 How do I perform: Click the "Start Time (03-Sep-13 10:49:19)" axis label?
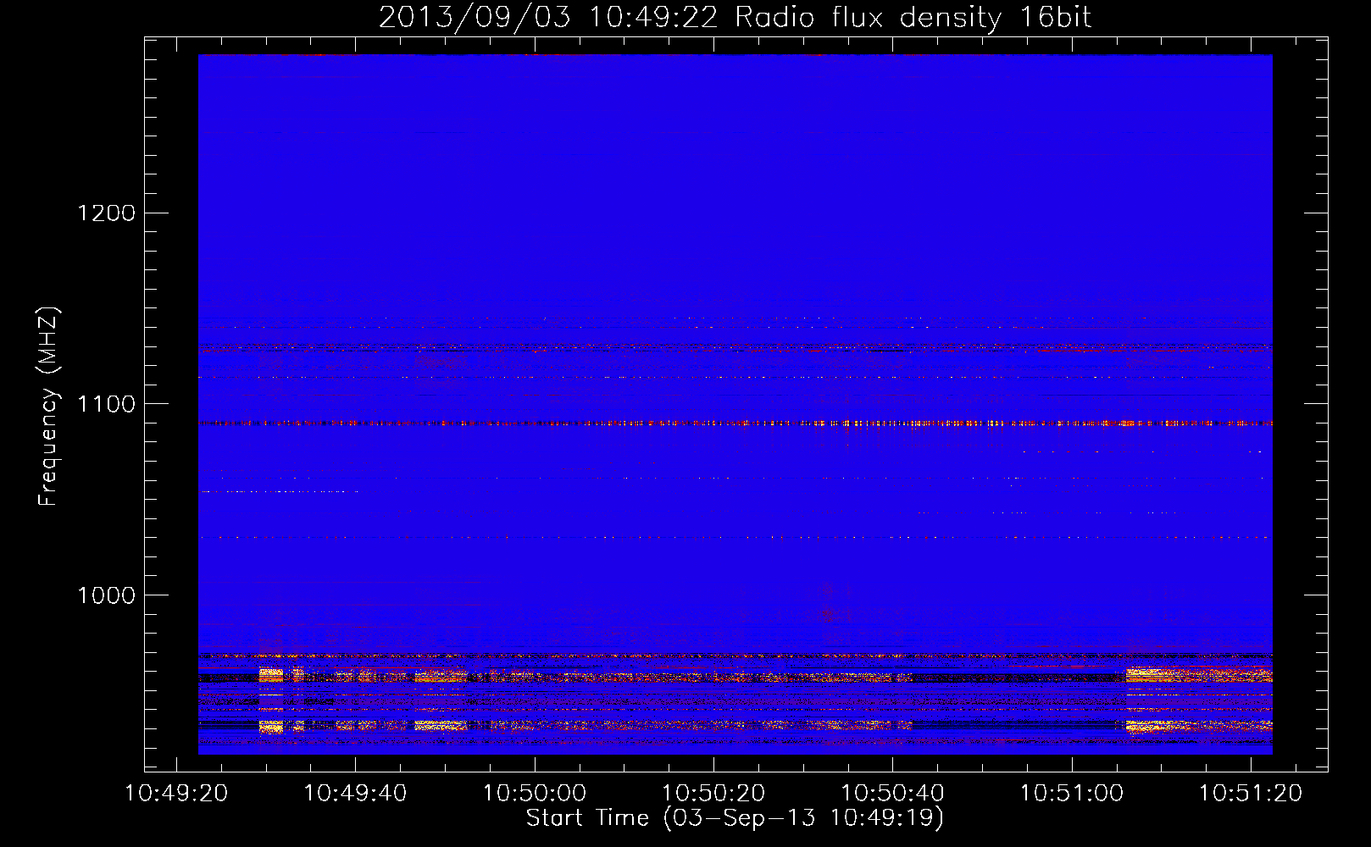[735, 818]
